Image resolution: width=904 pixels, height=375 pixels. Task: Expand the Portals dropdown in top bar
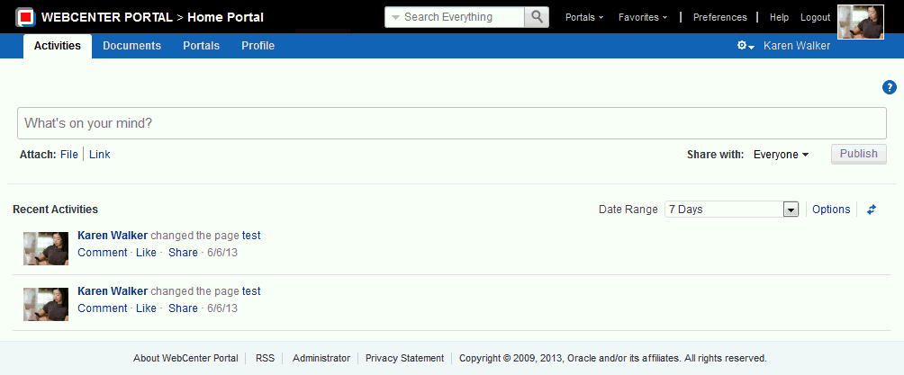coord(584,17)
